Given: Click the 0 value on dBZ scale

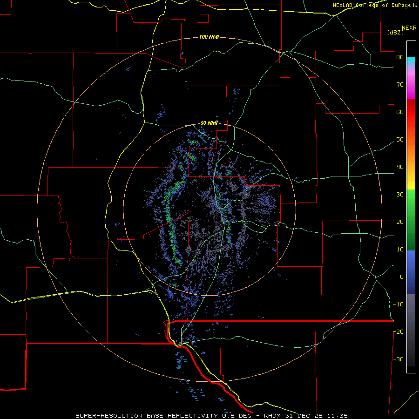Looking at the screenshot, I should (402, 277).
